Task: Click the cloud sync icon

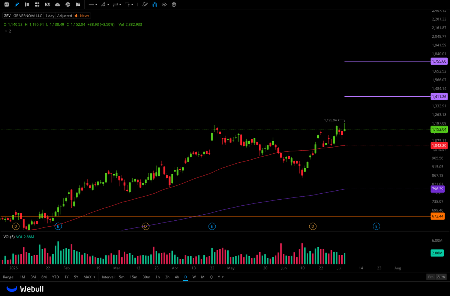Action: (57, 4)
